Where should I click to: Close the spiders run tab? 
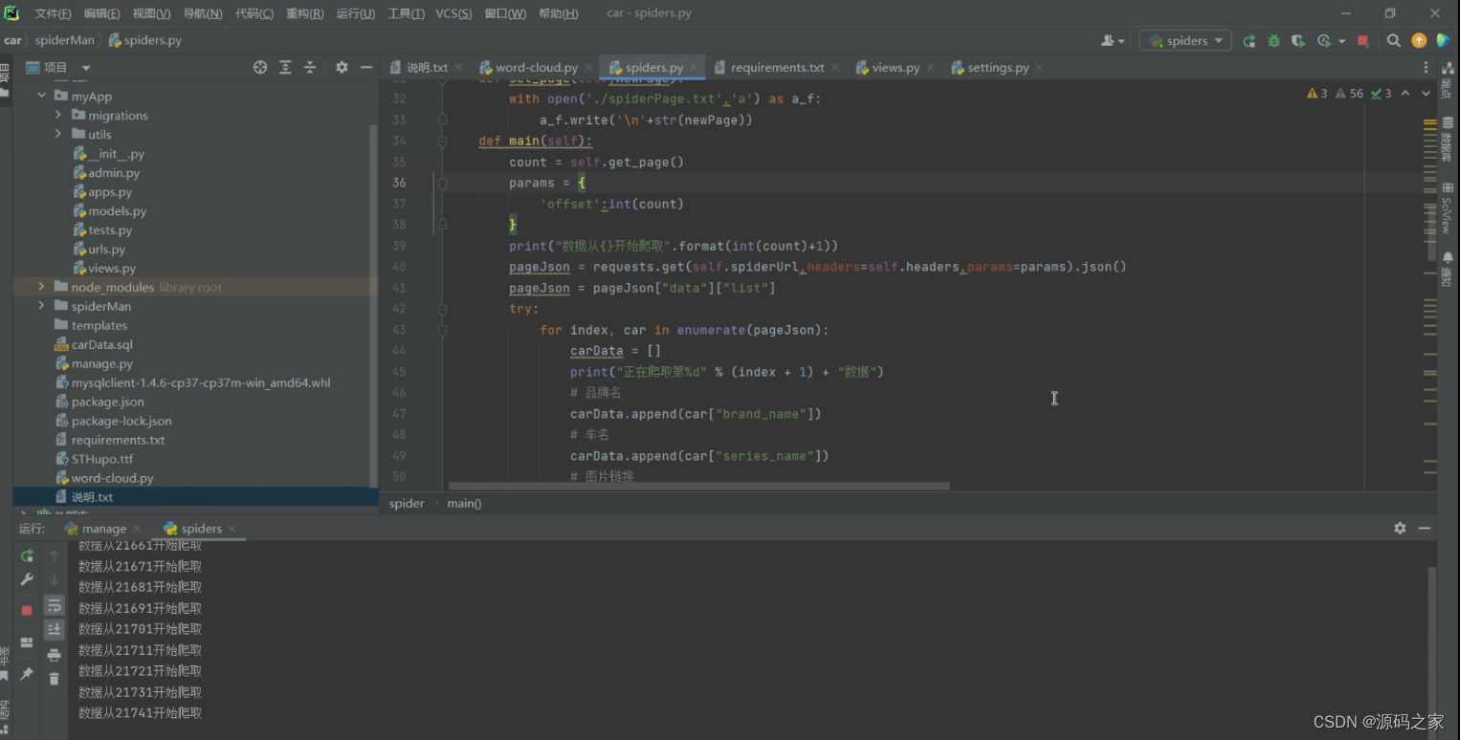[x=232, y=529]
